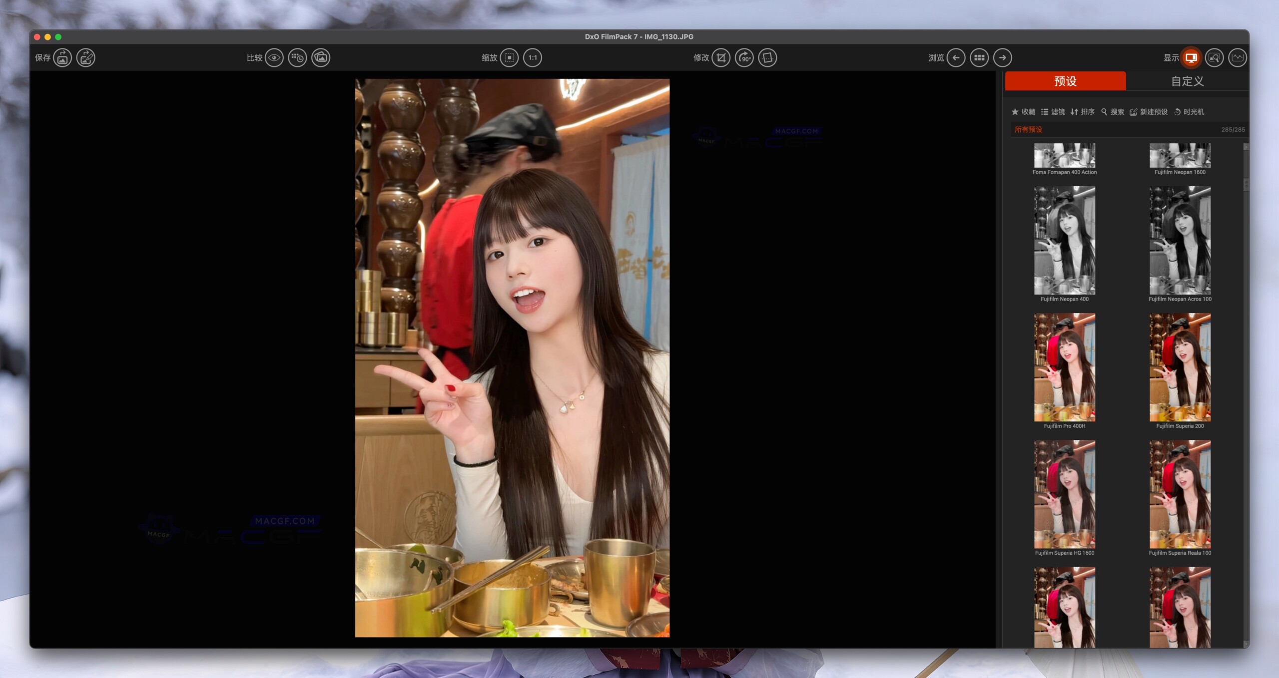Toggle the compare eye view beside 比较
This screenshot has width=1279, height=678.
click(273, 57)
